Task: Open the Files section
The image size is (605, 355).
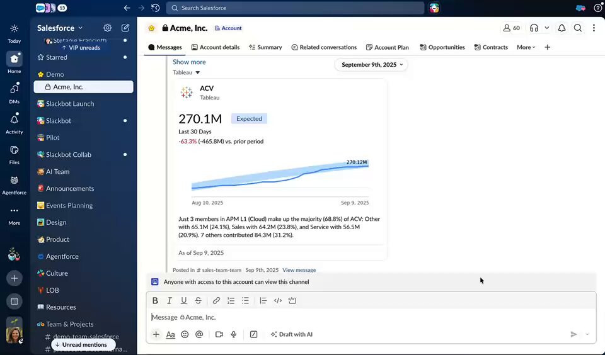Action: click(14, 154)
